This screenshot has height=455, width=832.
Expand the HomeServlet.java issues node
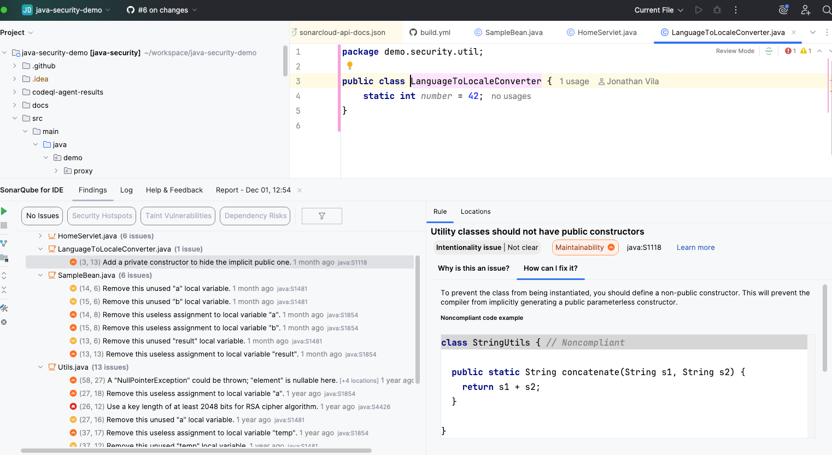point(40,236)
